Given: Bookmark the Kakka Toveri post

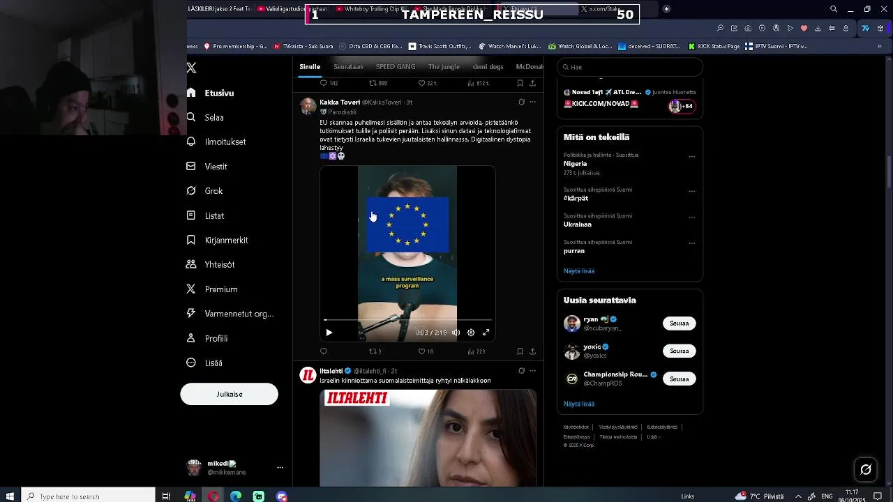Looking at the screenshot, I should [520, 351].
